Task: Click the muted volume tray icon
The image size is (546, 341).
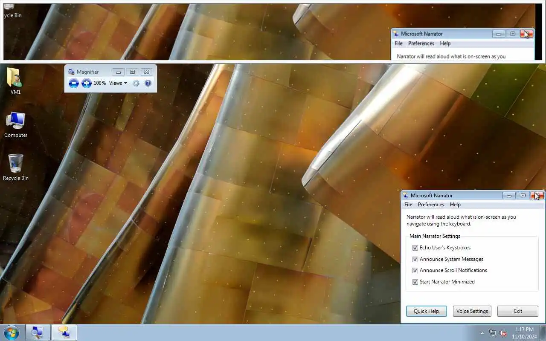Action: tap(503, 333)
